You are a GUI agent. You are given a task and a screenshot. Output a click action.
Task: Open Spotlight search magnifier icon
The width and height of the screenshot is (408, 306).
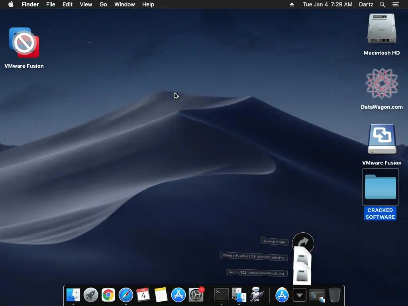click(x=382, y=4)
